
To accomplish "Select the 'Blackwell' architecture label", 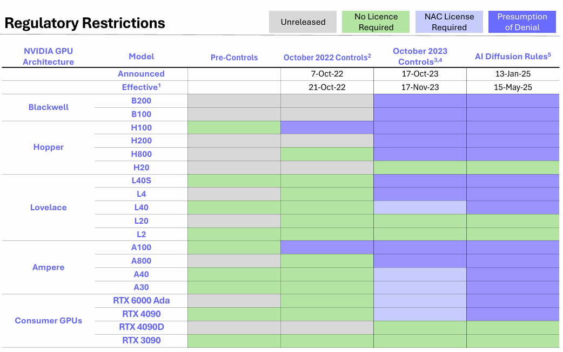I will [x=49, y=107].
